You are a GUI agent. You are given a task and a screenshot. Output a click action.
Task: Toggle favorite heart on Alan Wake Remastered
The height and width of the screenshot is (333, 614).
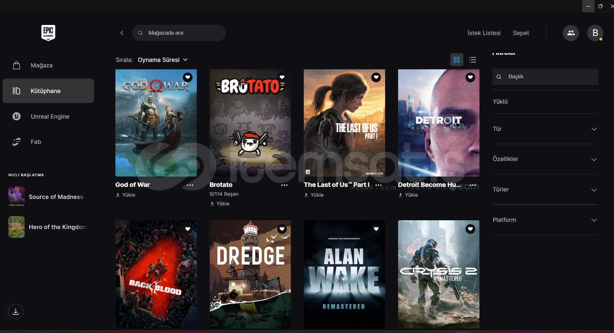coord(376,229)
